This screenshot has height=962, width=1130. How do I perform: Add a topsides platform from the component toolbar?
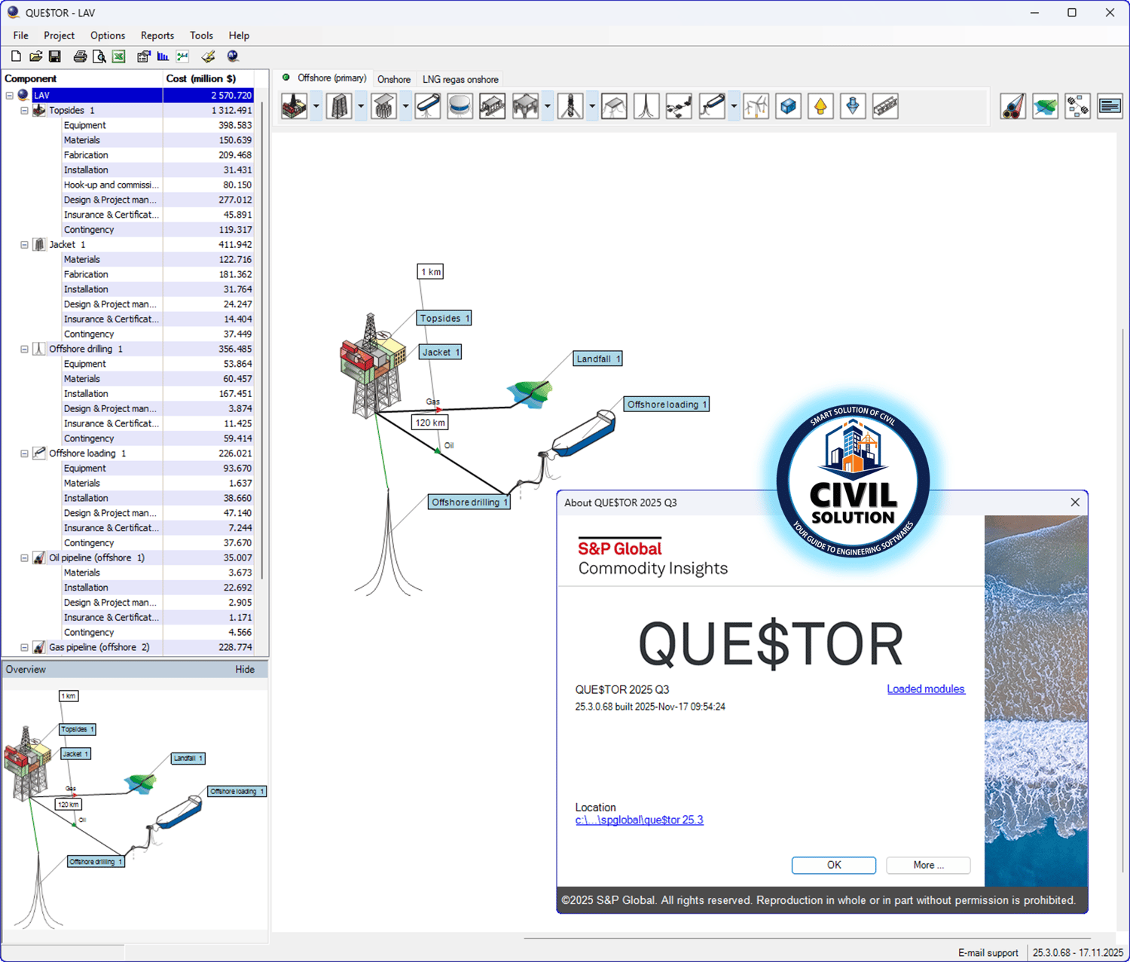[295, 106]
